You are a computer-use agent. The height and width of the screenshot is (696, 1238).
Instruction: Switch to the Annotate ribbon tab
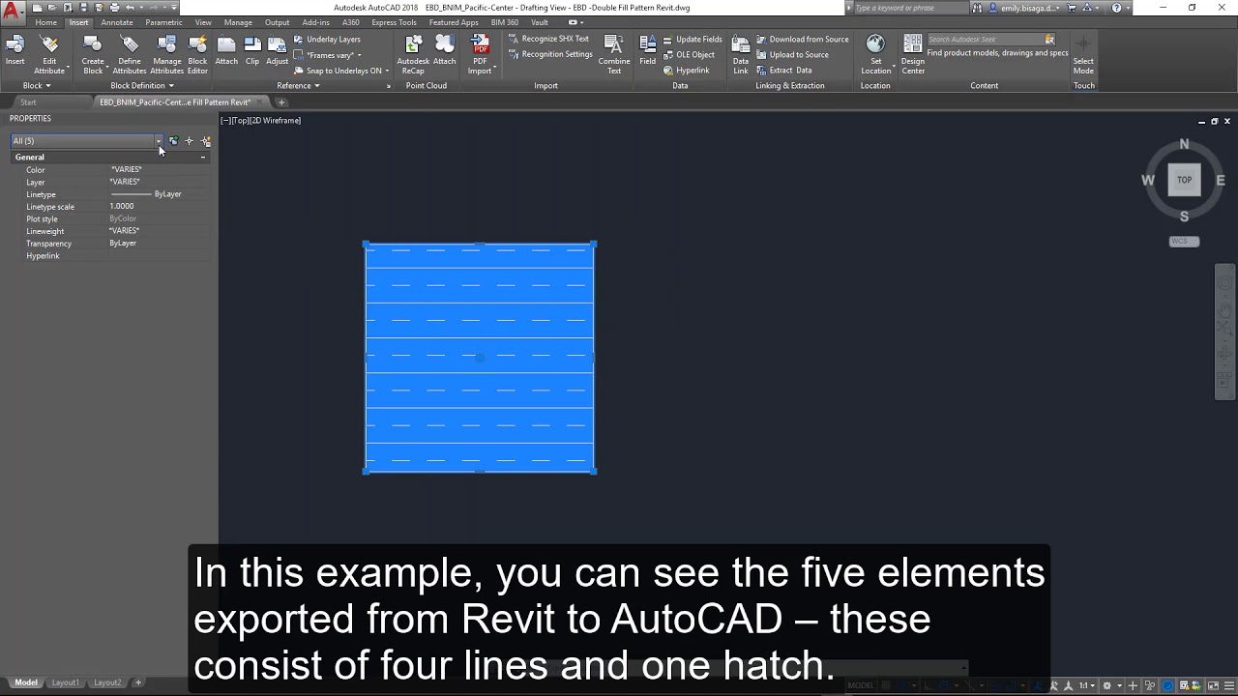click(x=116, y=21)
